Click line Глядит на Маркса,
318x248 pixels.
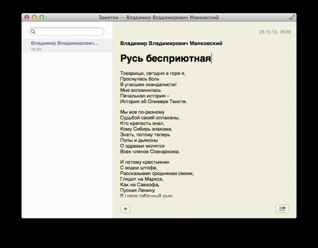(x=142, y=179)
